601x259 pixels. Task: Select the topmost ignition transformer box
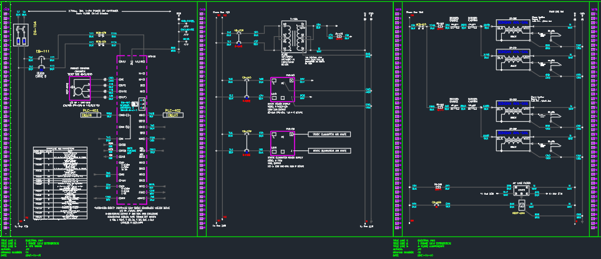tap(513, 30)
